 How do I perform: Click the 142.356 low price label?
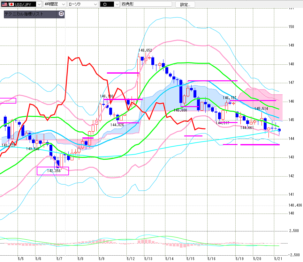point(54,171)
